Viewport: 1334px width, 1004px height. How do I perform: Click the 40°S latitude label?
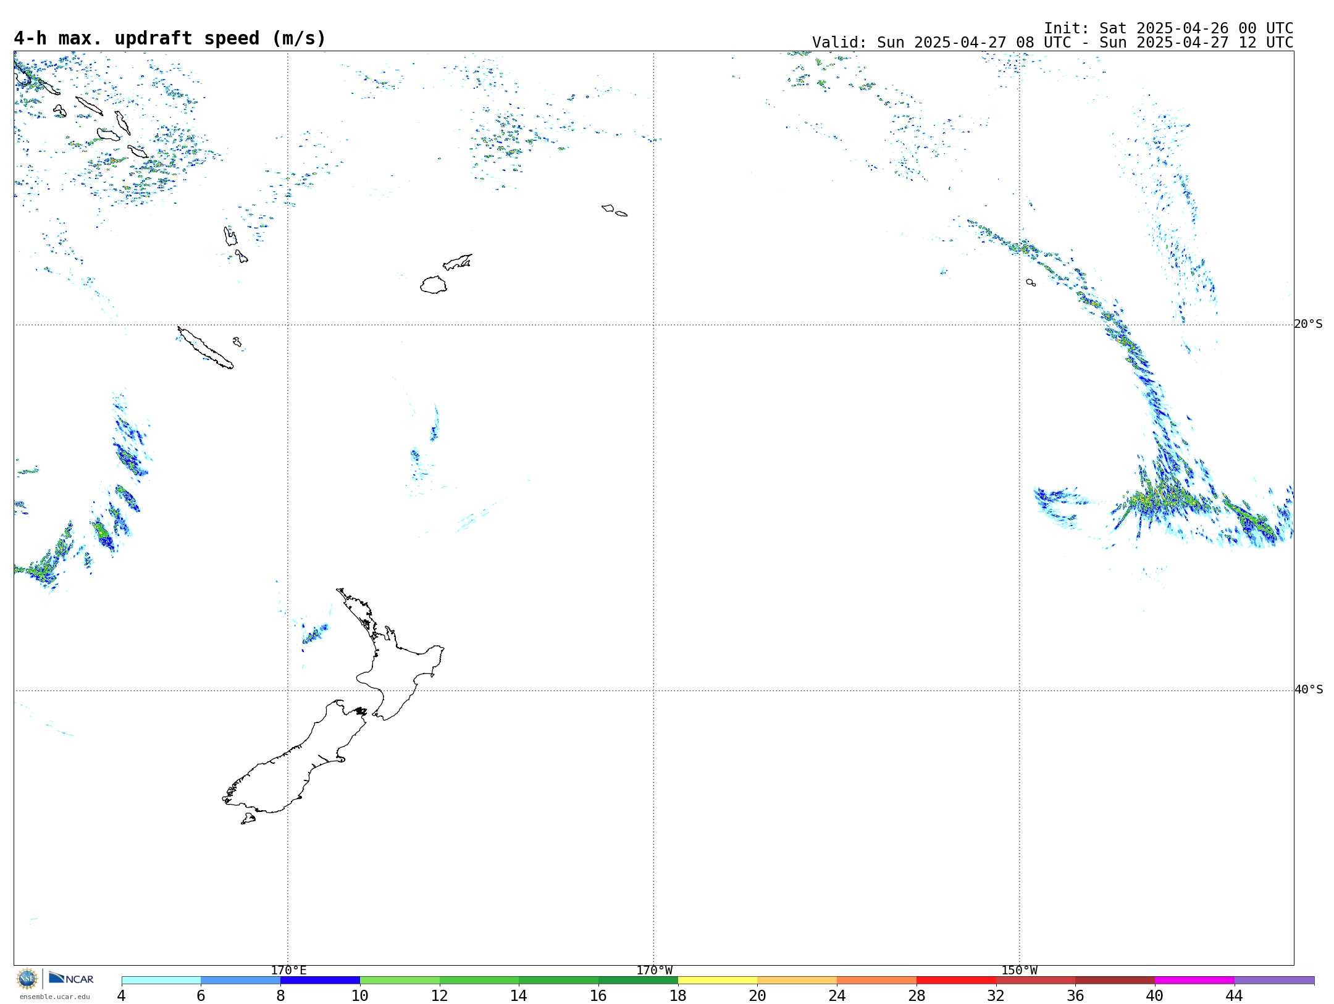[x=1309, y=690]
